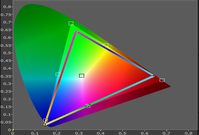Select the red primary target box
Screen dimensions: 199x135
point(162,80)
